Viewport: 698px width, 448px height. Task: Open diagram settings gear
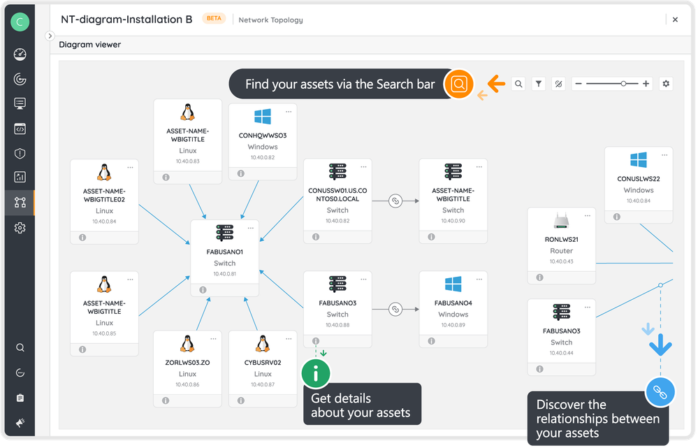(x=666, y=84)
